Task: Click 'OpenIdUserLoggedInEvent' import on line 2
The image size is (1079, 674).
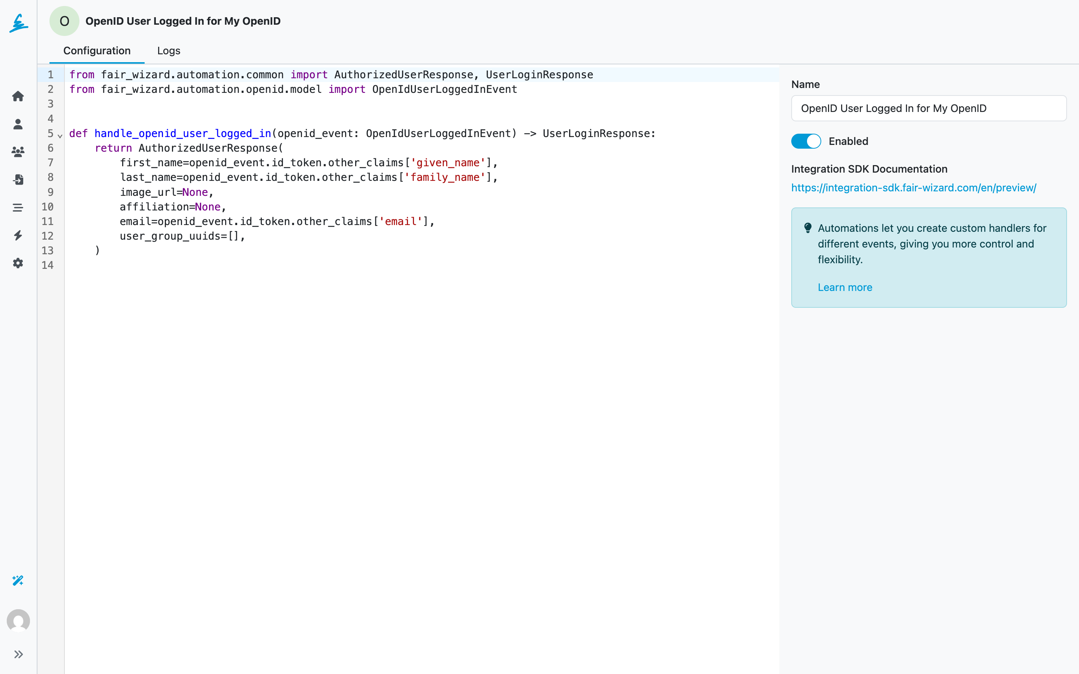Action: coord(445,89)
